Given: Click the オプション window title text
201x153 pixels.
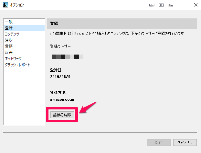Looking at the screenshot, I should tap(17, 5).
